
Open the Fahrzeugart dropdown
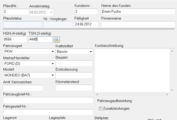(x=53, y=52)
